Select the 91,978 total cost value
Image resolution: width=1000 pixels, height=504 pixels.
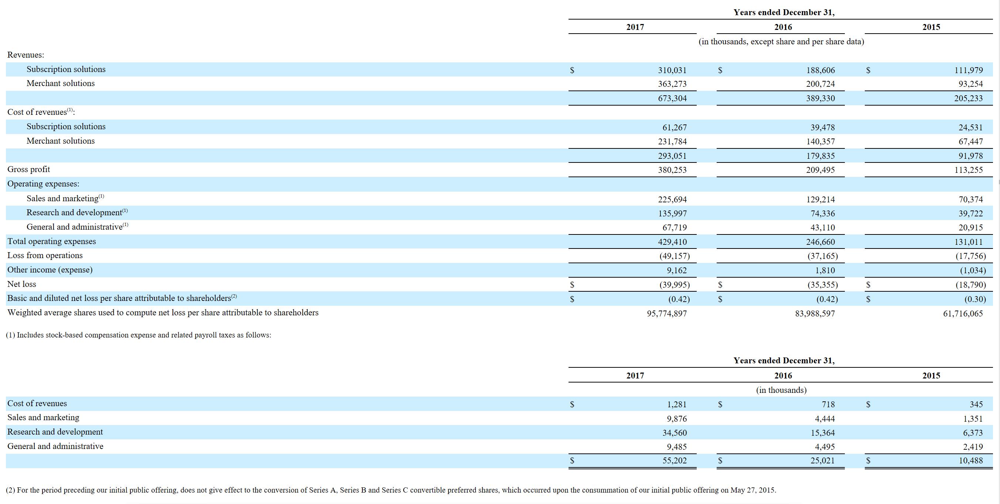coord(970,156)
